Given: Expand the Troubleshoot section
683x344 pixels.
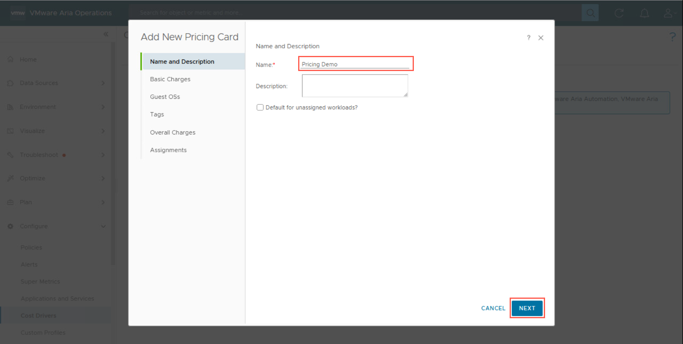Looking at the screenshot, I should (103, 155).
